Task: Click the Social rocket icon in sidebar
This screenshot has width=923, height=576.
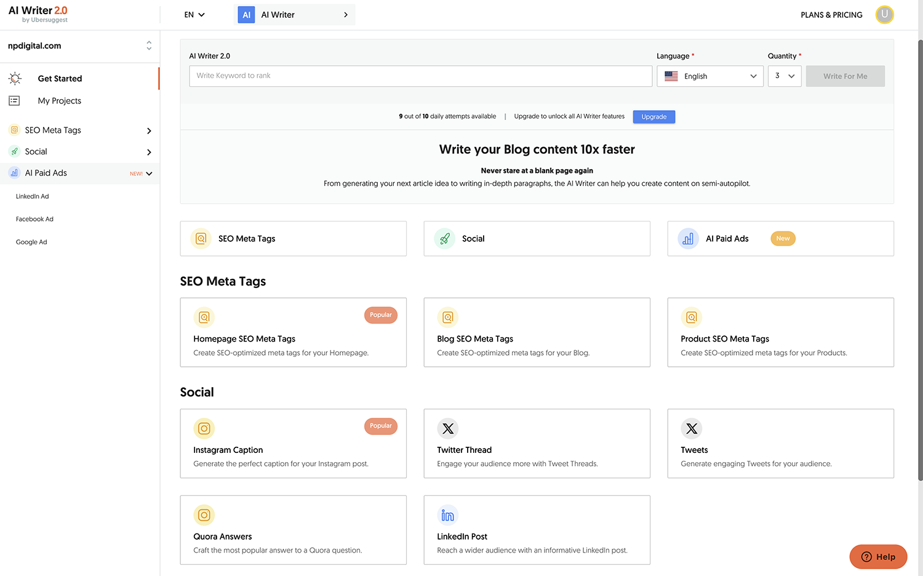Action: click(14, 151)
